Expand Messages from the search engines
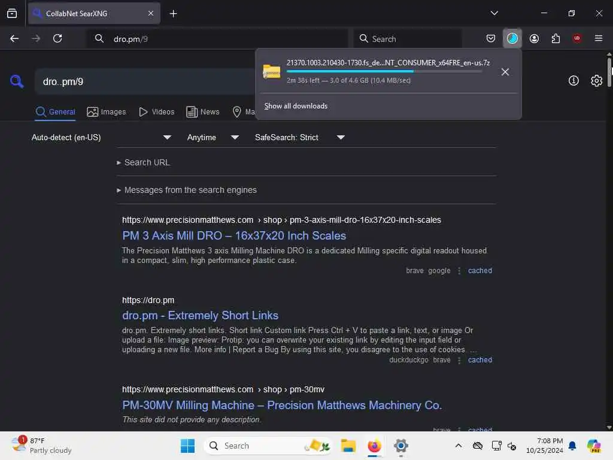 187,190
